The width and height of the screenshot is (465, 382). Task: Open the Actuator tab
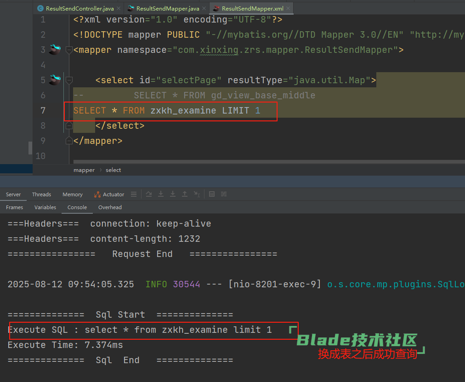tap(109, 194)
